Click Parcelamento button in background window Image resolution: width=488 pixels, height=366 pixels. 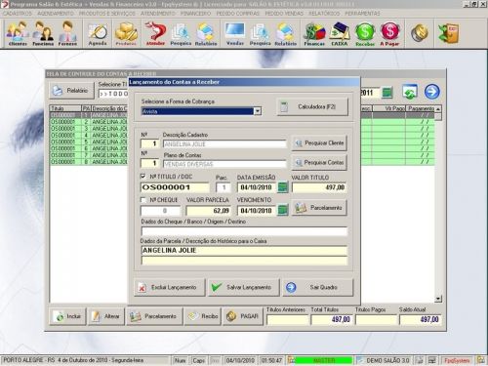coord(154,316)
